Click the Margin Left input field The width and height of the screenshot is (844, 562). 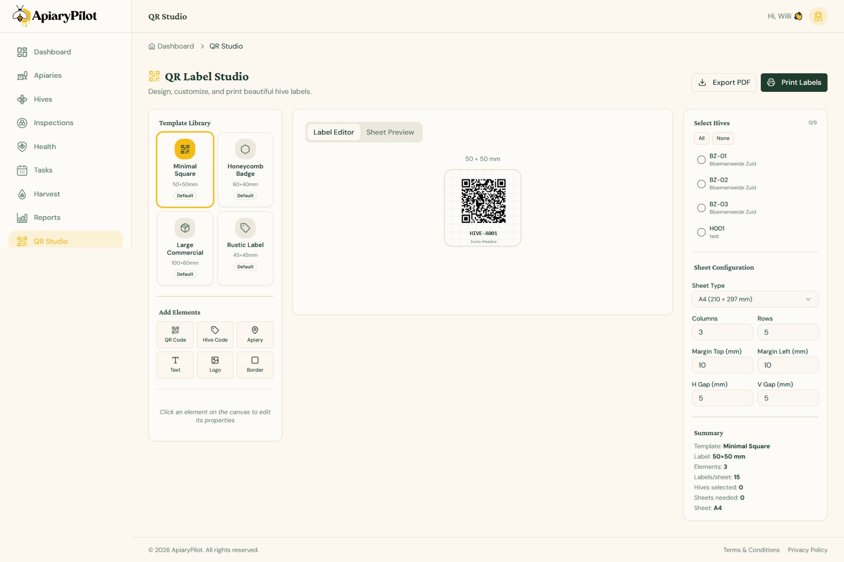coord(788,365)
